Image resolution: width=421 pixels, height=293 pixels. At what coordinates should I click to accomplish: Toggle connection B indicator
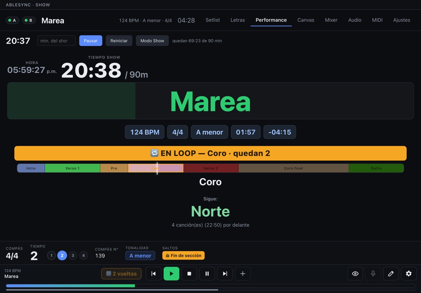click(29, 20)
